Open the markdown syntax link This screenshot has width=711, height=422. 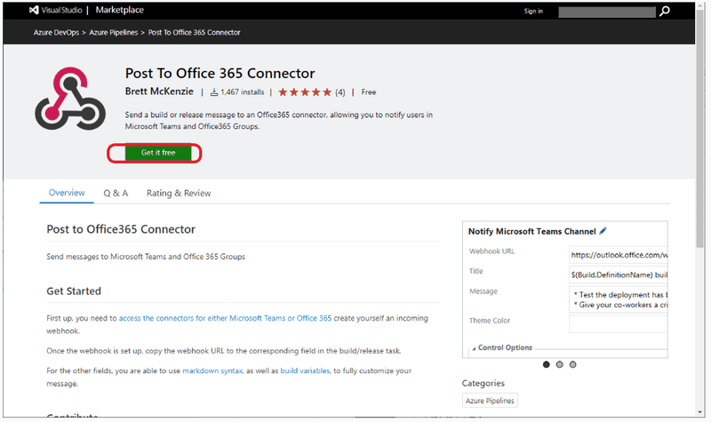[212, 370]
